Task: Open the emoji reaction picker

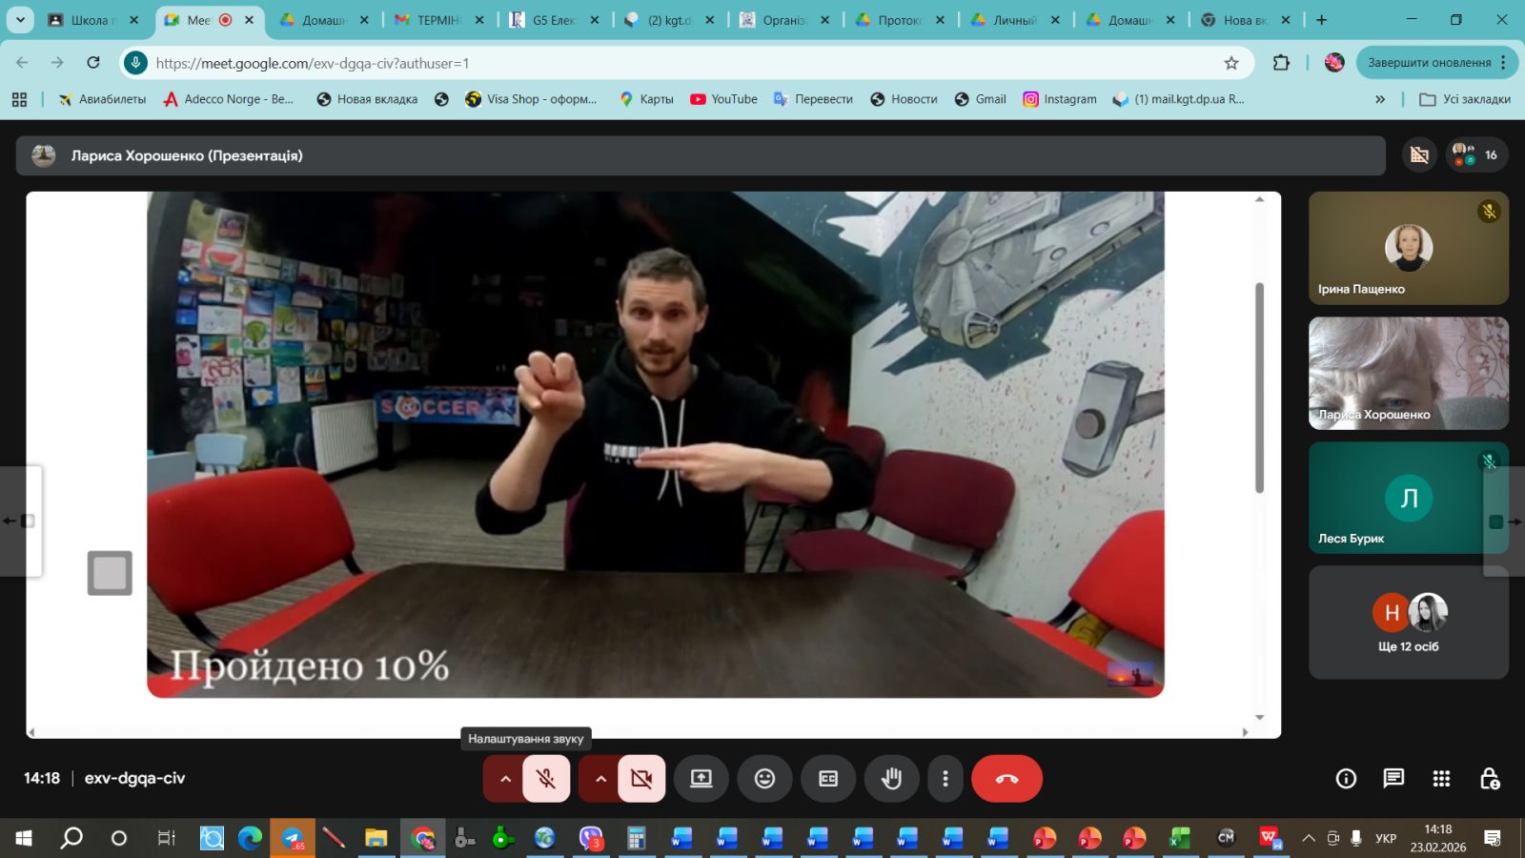Action: (764, 779)
